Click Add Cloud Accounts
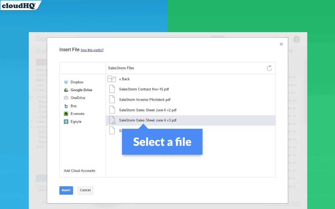 coord(79,171)
